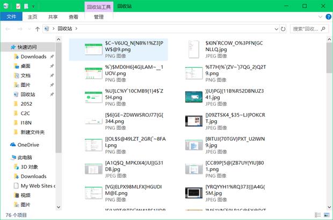This screenshot has width=333, height=220.
Task: Click the Up one level arrow
Action: click(x=37, y=28)
